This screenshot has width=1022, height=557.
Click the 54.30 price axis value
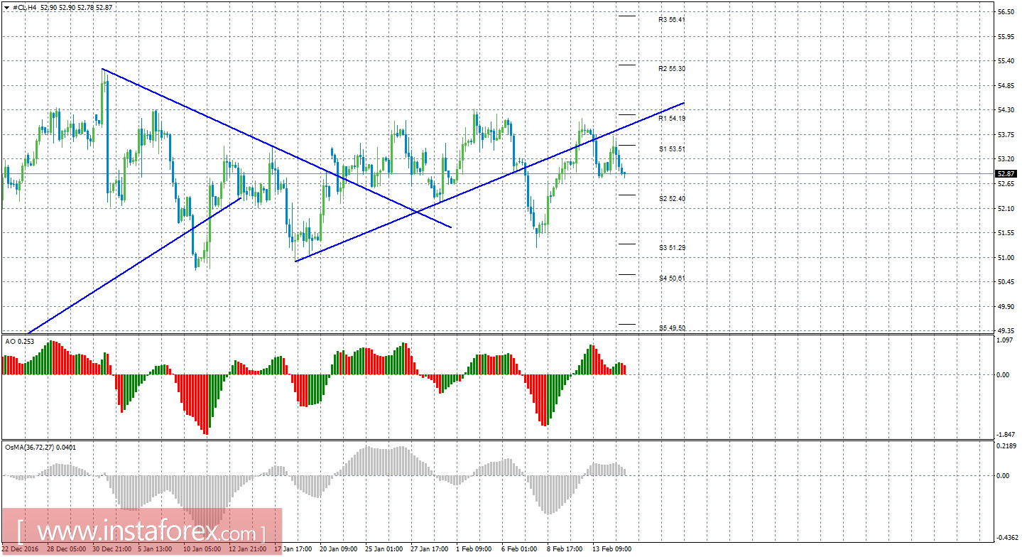coord(1005,110)
